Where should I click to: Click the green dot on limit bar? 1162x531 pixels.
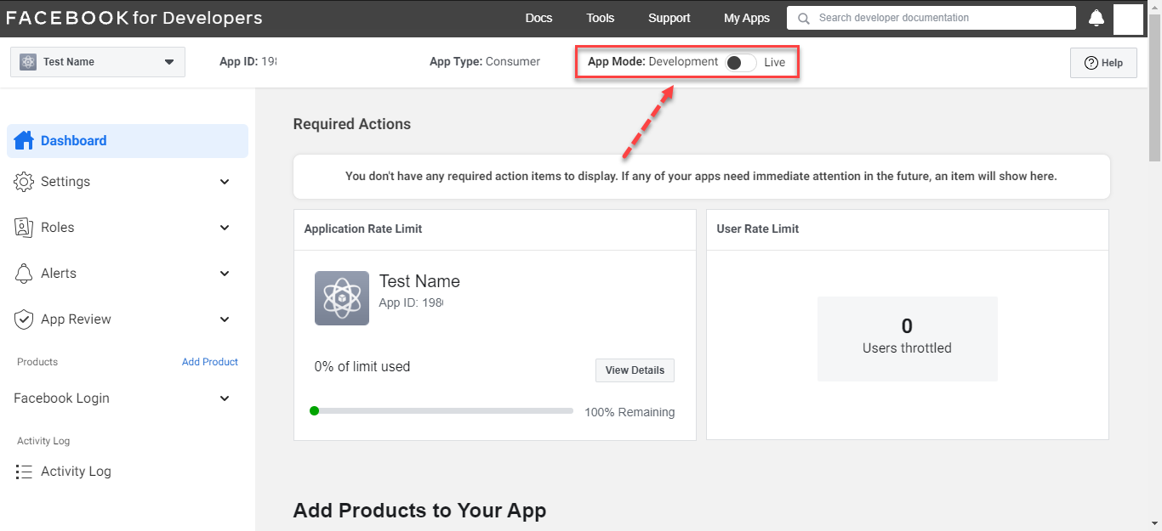314,411
